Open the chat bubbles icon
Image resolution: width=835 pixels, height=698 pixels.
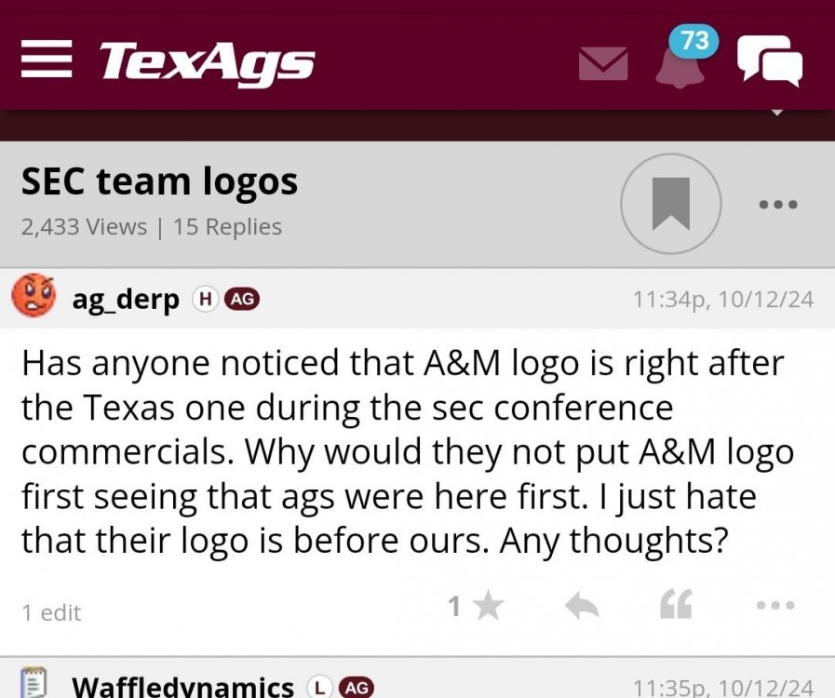click(769, 60)
